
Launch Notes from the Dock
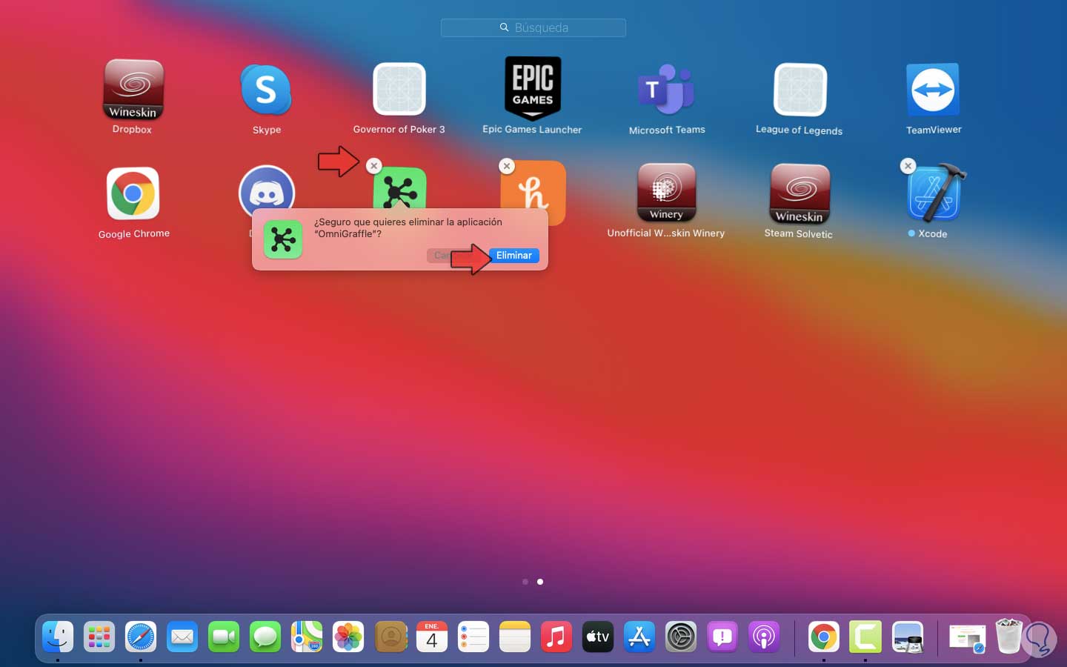[515, 637]
